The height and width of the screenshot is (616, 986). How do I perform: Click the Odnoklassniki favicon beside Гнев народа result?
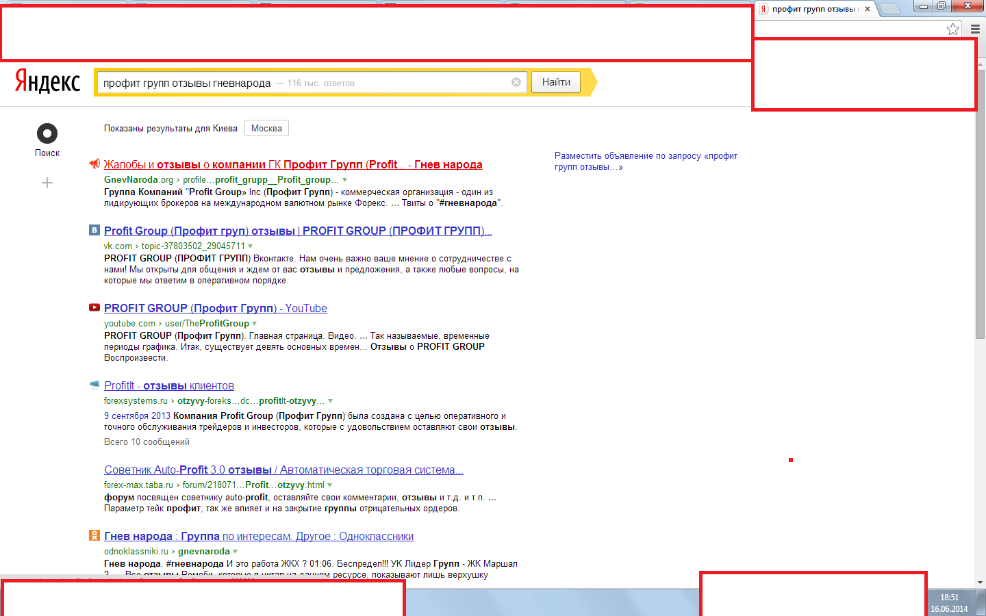click(94, 535)
